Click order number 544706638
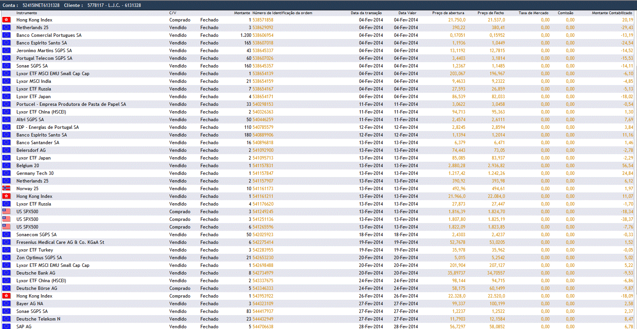The height and width of the screenshot is (329, 637). (x=263, y=327)
